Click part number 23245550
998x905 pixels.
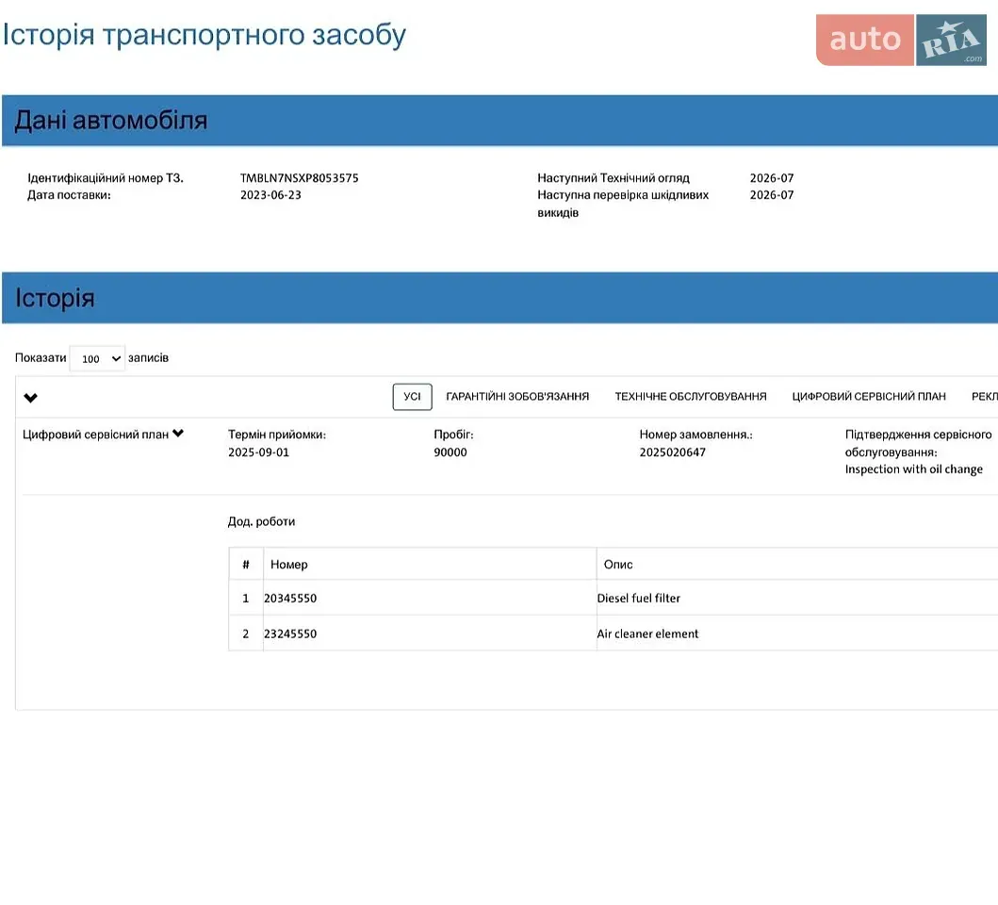tap(290, 634)
